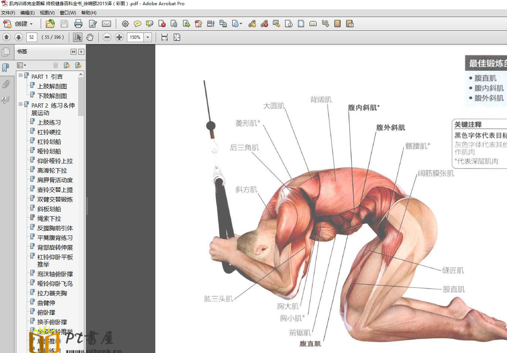Viewport: 507px width, 353px height.
Task: Select the Hand pan tool
Action: pos(90,37)
